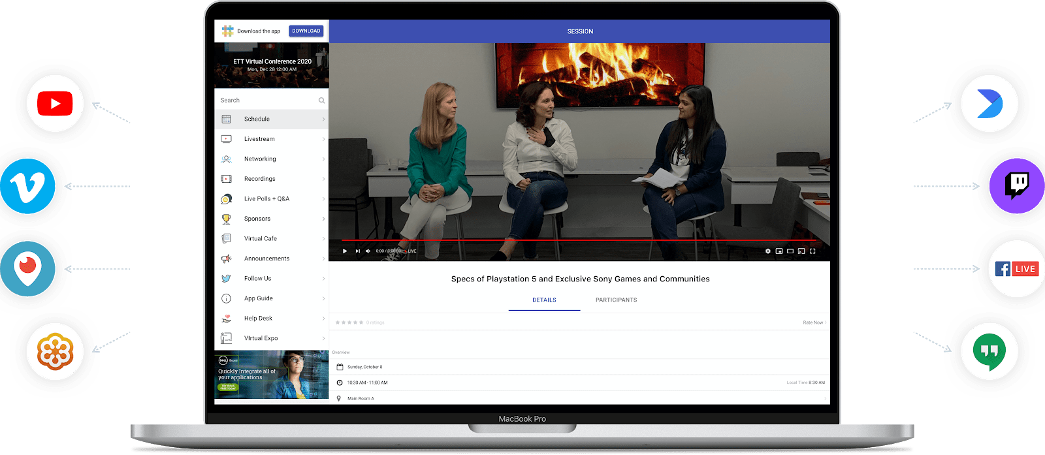The height and width of the screenshot is (455, 1045).
Task: Expand the Livestream row chevron
Action: click(x=323, y=139)
